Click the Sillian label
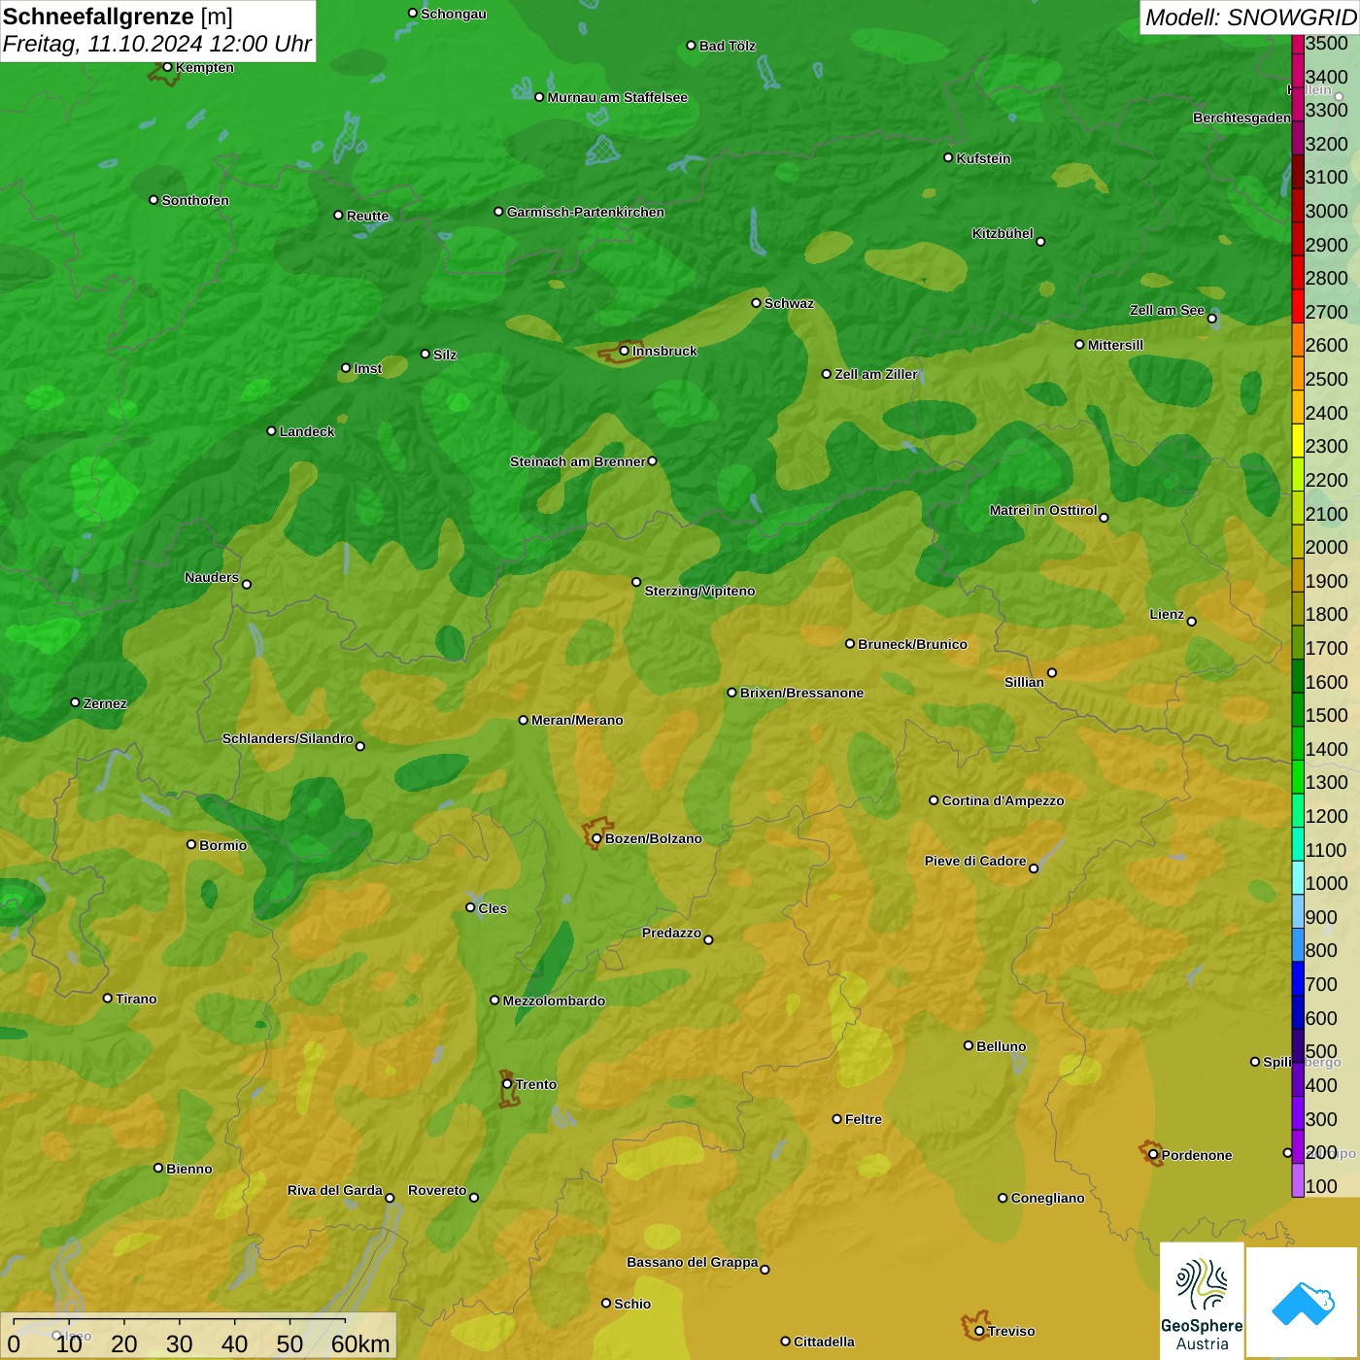1360x1360 pixels. (1025, 682)
